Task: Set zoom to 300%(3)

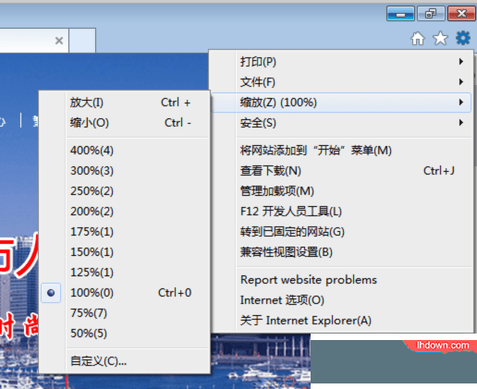Action: coord(125,171)
